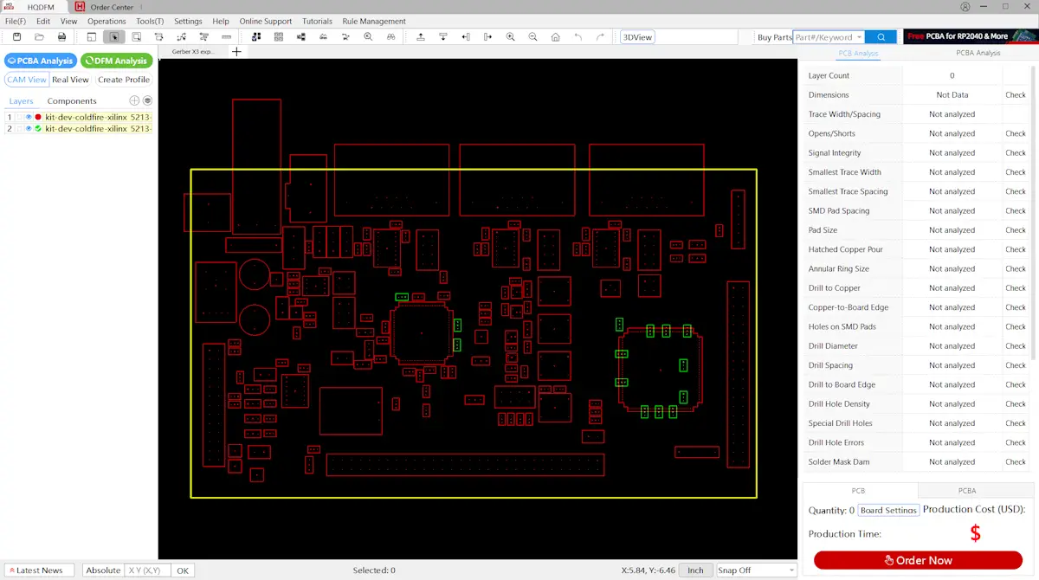Select the Save icon in the toolbar
Viewport: 1039px width, 580px height.
click(x=16, y=36)
